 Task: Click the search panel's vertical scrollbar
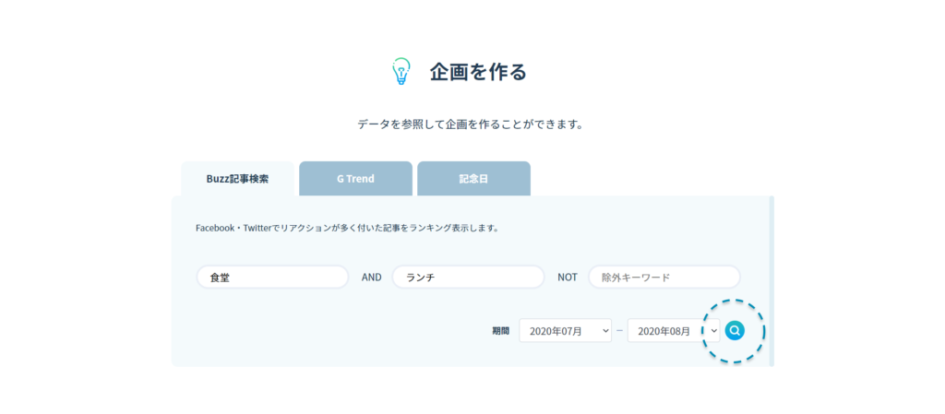[x=772, y=277]
